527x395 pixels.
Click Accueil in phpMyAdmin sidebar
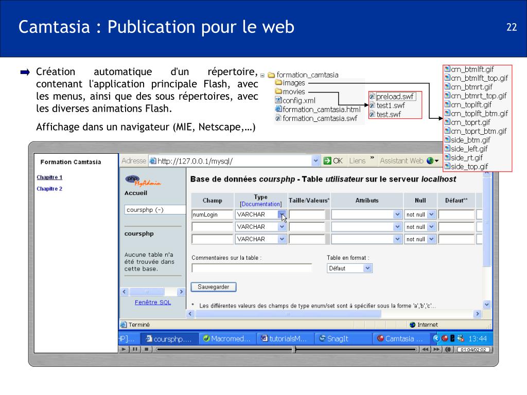point(136,193)
